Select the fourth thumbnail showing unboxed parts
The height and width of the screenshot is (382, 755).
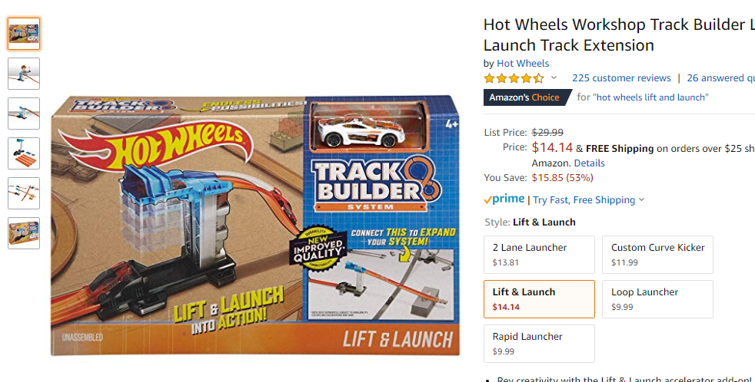(24, 153)
